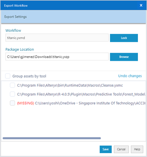
Task: Enable Group assets by tool checkbox
Action: [x=8, y=76]
